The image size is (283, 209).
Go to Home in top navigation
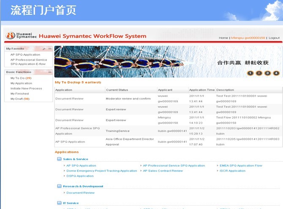223,38
